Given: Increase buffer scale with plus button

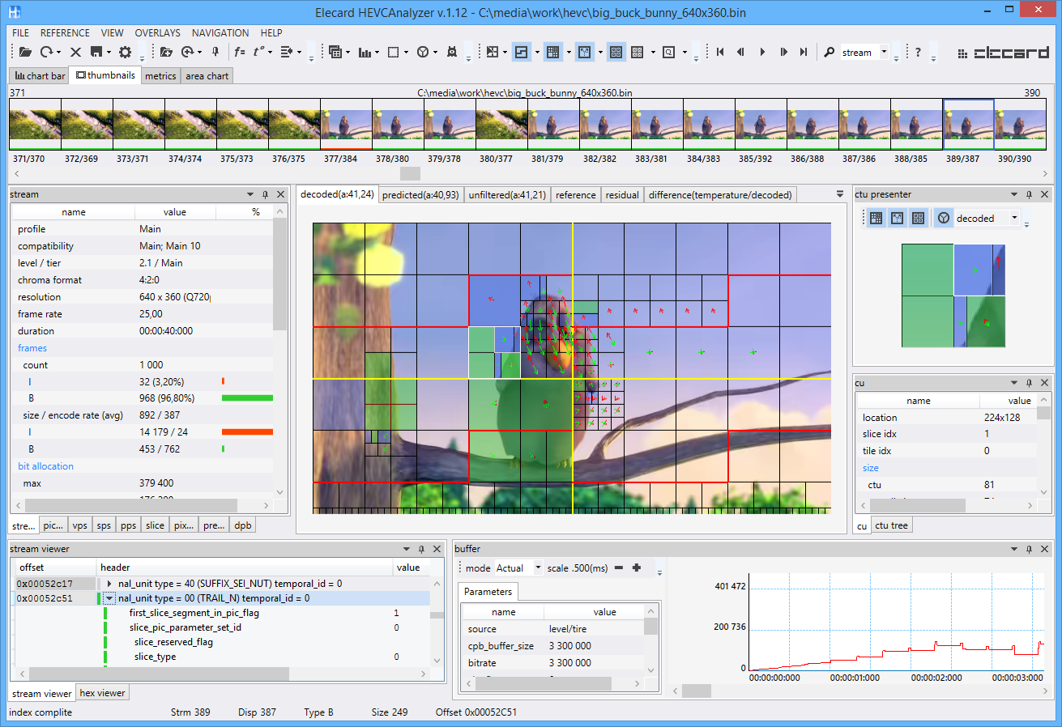Looking at the screenshot, I should tap(637, 568).
